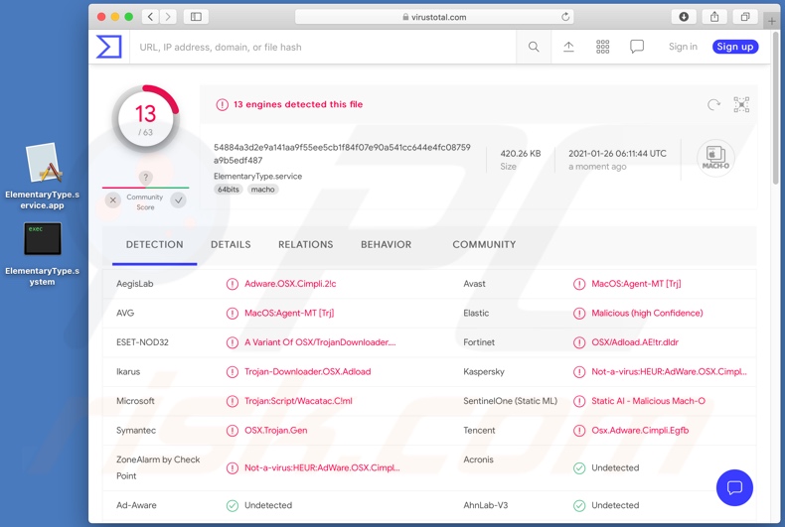
Task: Click Trojan:Script/Wacatac.C!ml result
Action: (298, 401)
